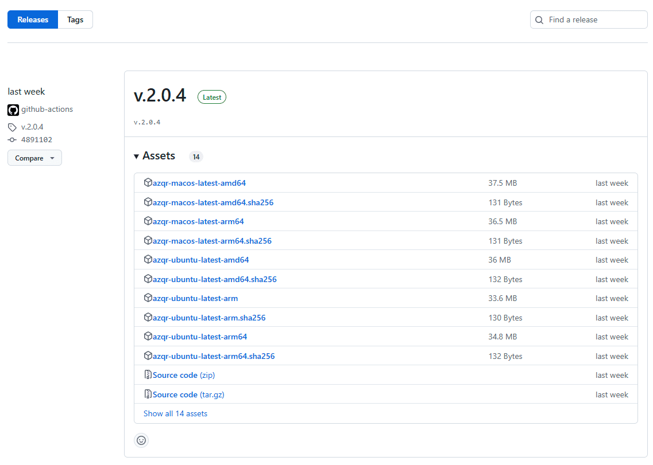Click the zip file icon for Source code
653x465 pixels.
click(x=148, y=374)
